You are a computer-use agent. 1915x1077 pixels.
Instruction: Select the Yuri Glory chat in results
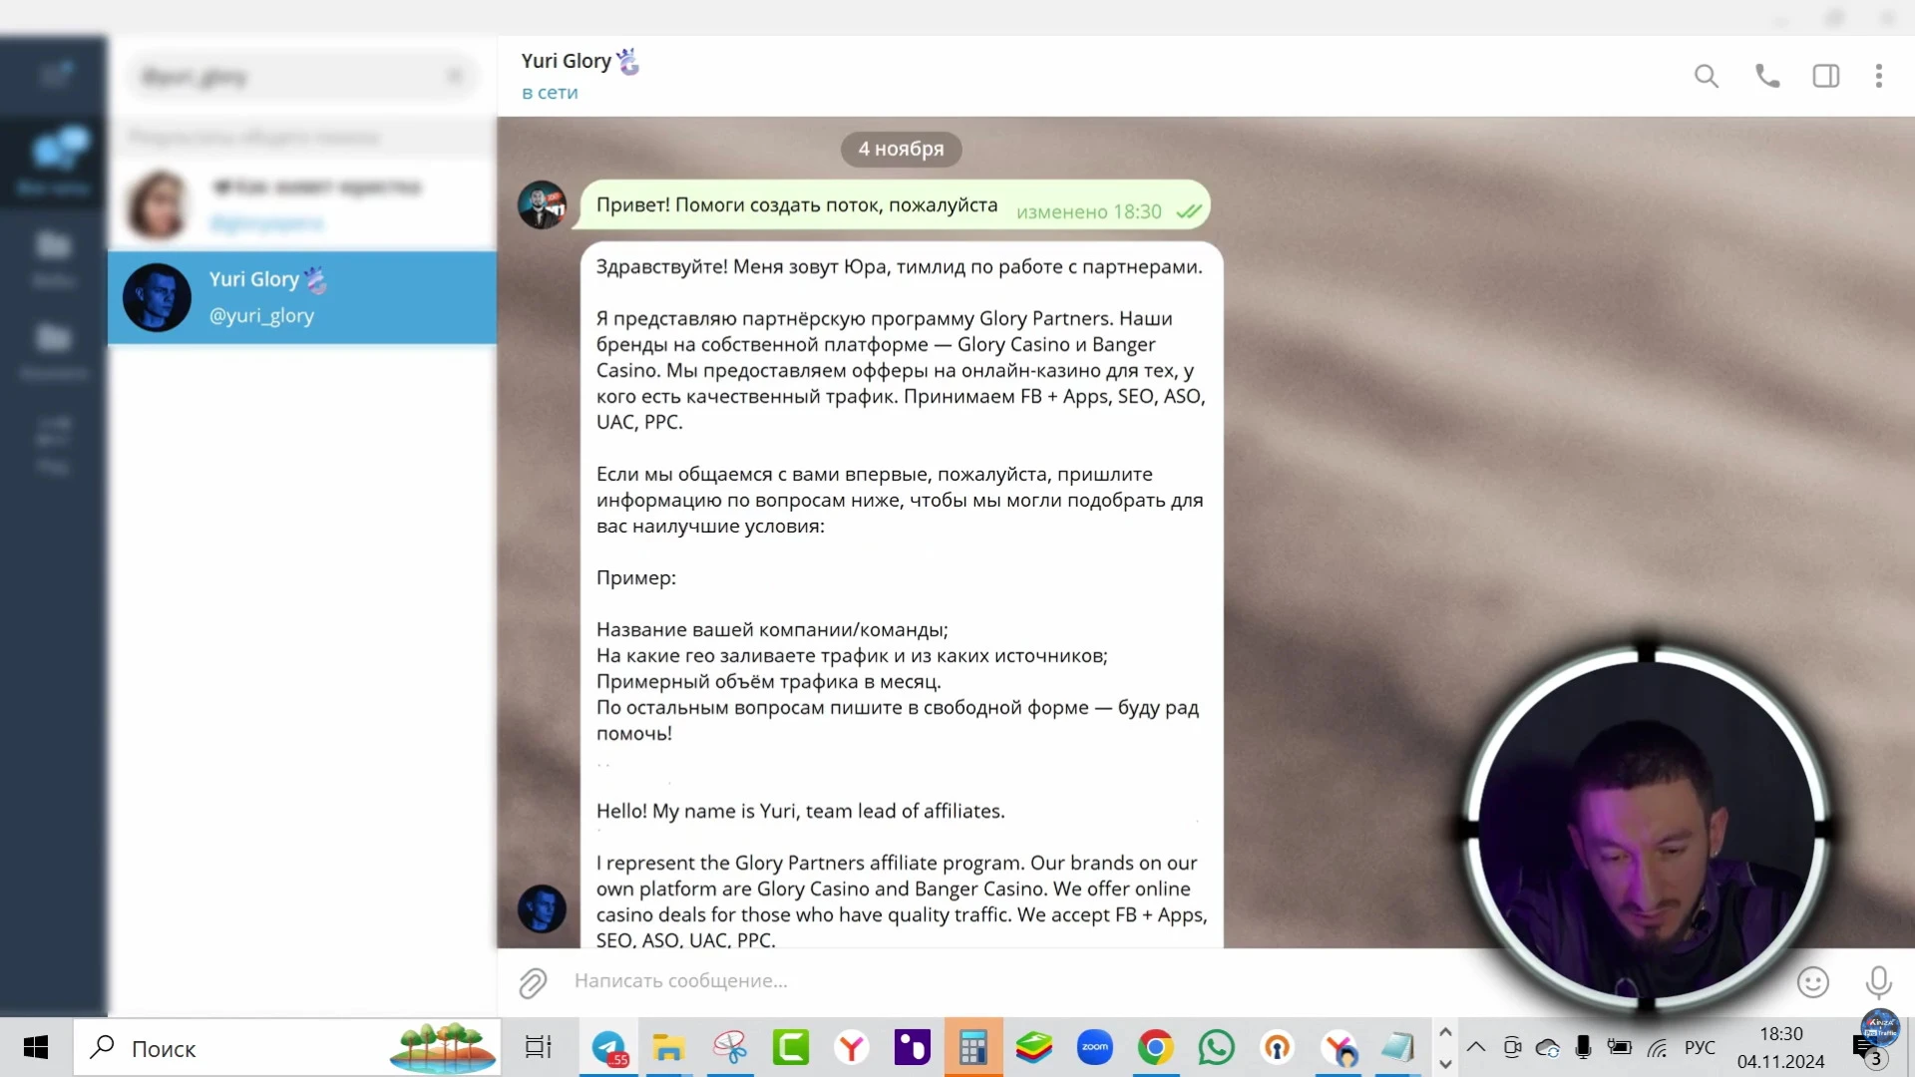pos(302,297)
